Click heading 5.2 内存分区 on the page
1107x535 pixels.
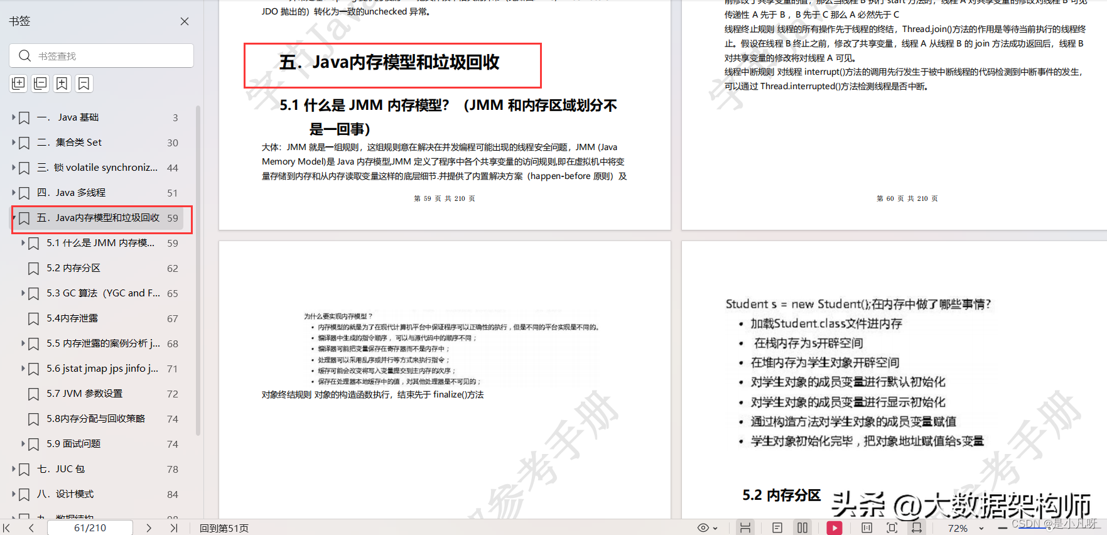782,495
